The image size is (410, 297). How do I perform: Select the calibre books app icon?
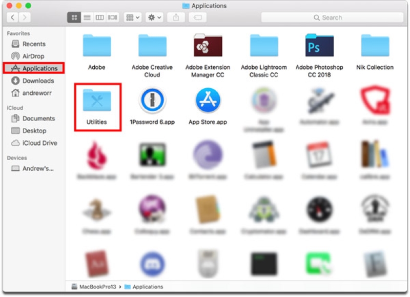click(x=375, y=154)
